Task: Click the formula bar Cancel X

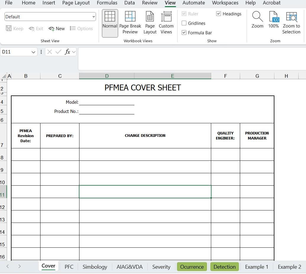Action: click(50, 52)
